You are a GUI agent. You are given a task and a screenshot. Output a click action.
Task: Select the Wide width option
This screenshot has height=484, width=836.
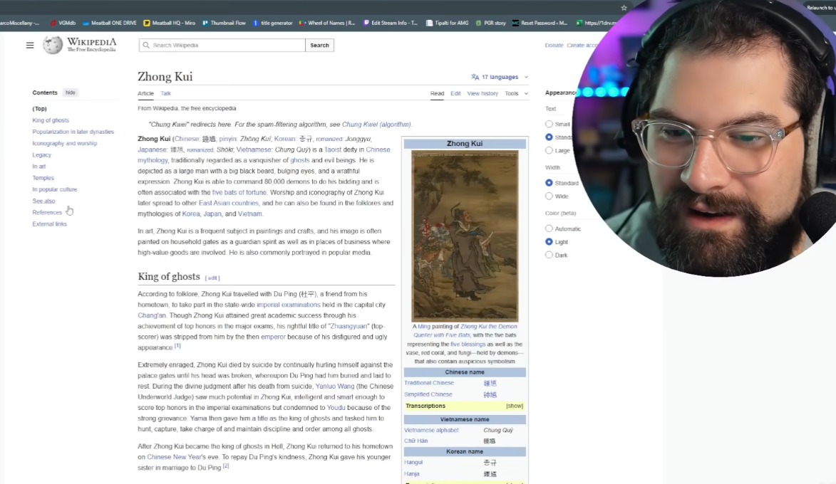click(549, 196)
